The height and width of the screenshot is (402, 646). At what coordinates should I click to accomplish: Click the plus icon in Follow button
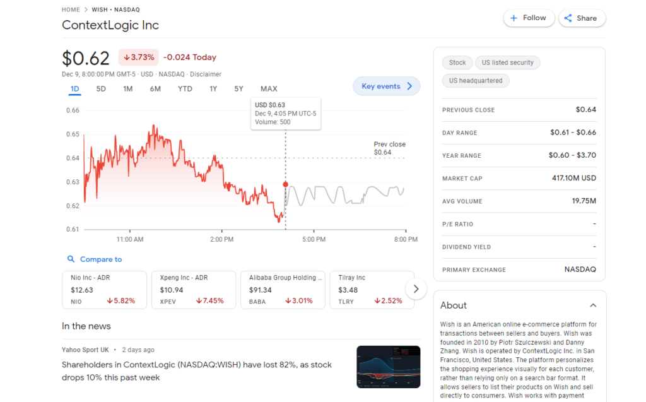[514, 18]
